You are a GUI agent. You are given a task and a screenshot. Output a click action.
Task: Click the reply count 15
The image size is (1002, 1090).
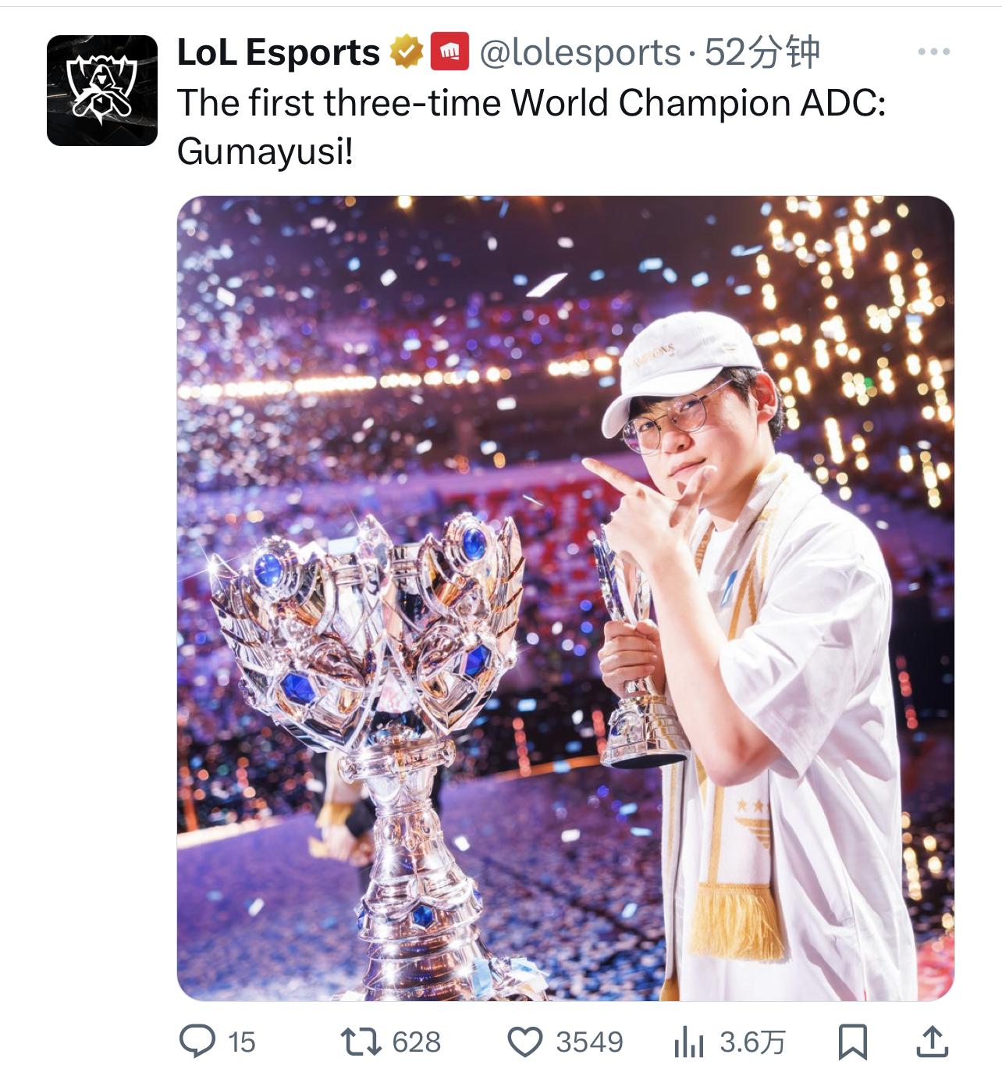tap(242, 1042)
